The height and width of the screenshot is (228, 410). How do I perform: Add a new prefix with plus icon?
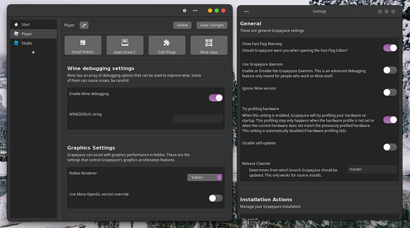coord(33,52)
